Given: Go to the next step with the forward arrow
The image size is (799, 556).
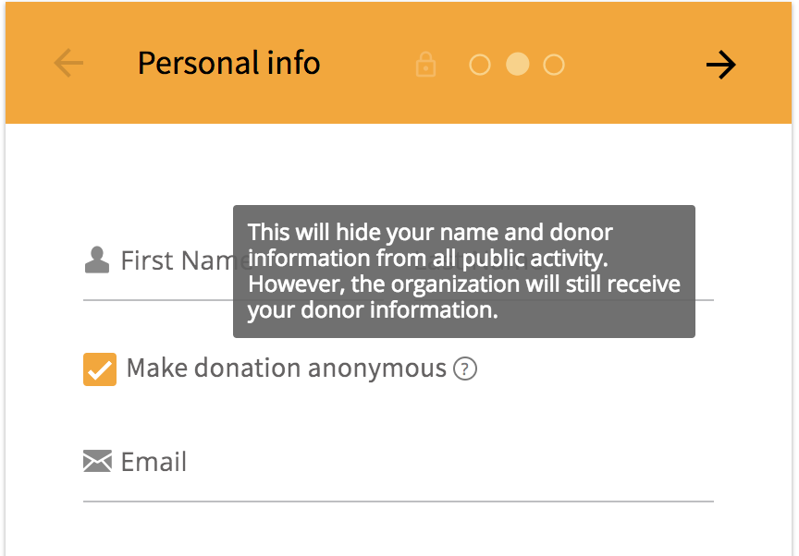Looking at the screenshot, I should [x=720, y=65].
